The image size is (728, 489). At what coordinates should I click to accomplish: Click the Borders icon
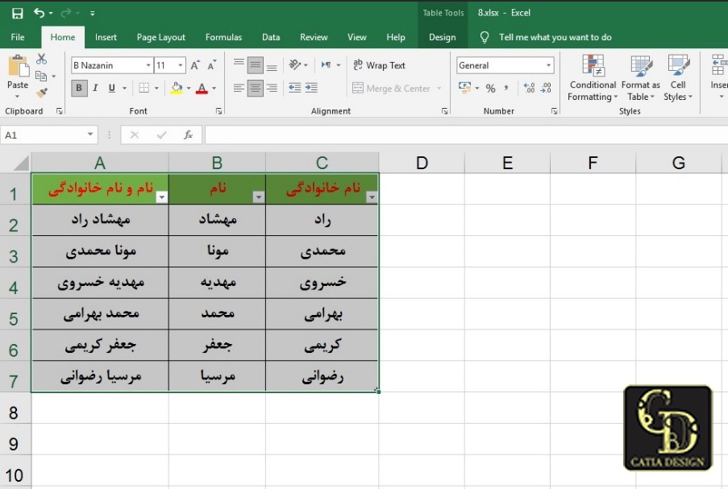click(144, 88)
